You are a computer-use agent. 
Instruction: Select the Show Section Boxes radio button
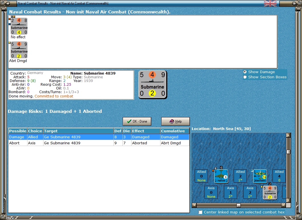tap(245, 77)
